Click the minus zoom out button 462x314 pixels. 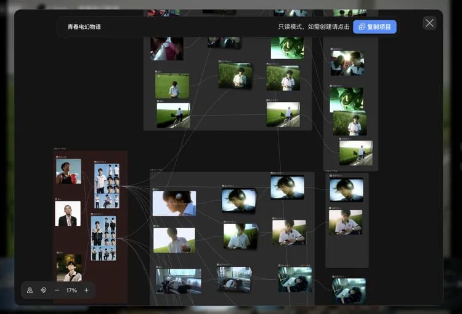pyautogui.click(x=57, y=290)
